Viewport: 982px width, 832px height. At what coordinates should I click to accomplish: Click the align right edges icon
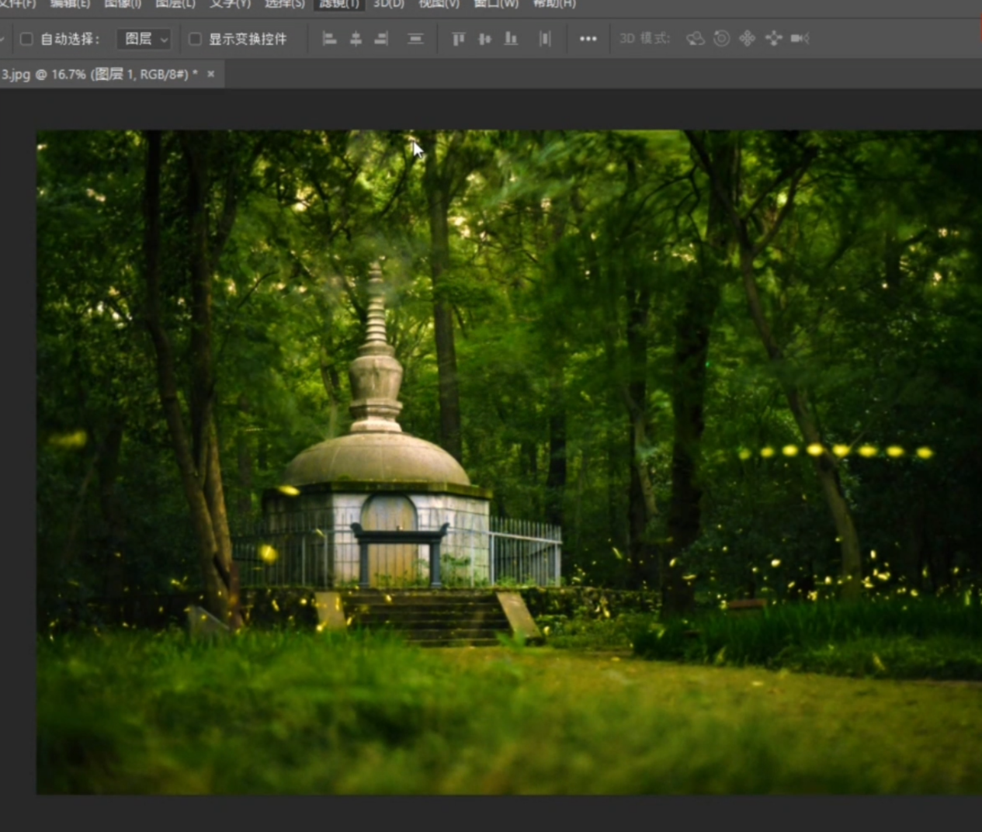click(x=381, y=39)
